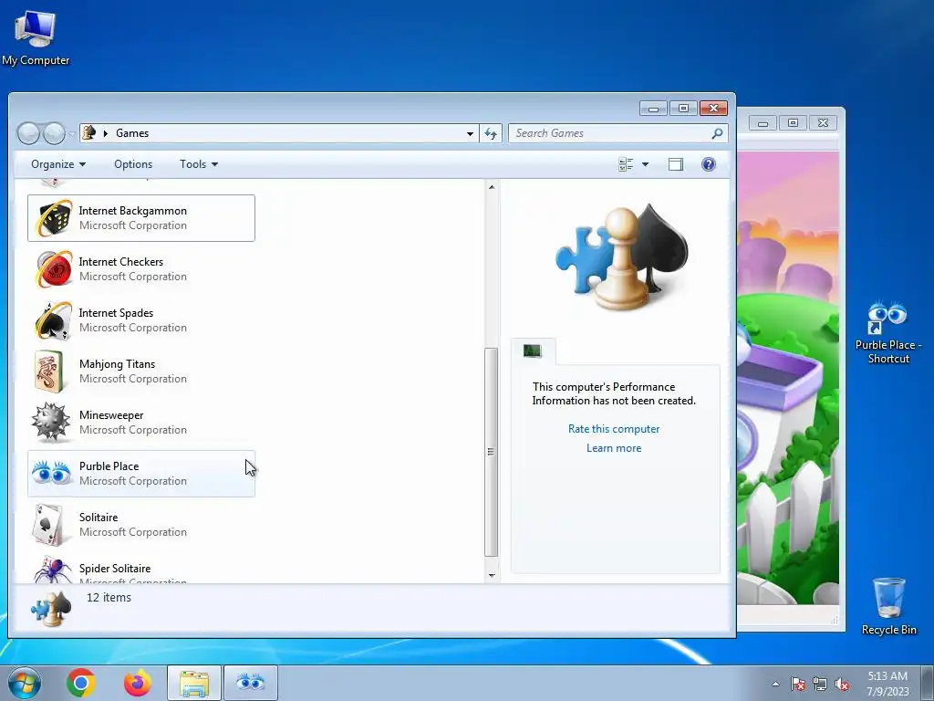934x701 pixels.
Task: Click the Show desktop button
Action: coord(928,683)
